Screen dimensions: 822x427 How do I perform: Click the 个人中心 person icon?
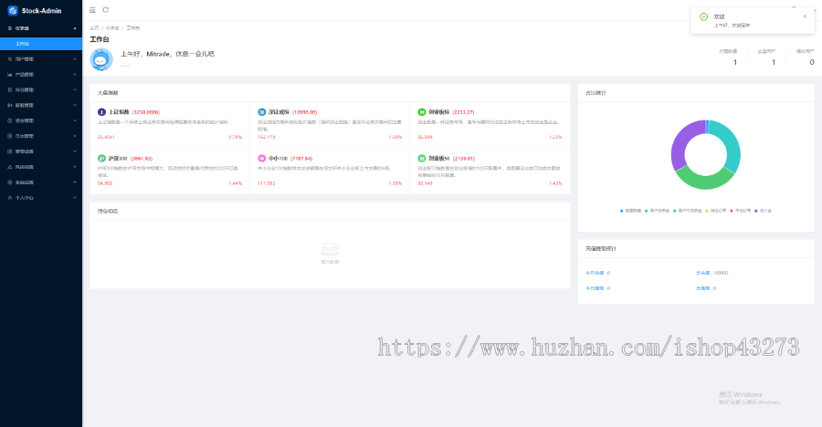coord(10,198)
